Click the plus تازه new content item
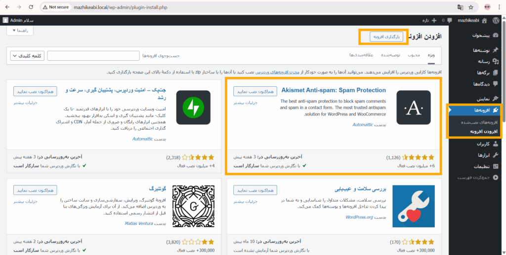506x255 pixels. pos(429,20)
